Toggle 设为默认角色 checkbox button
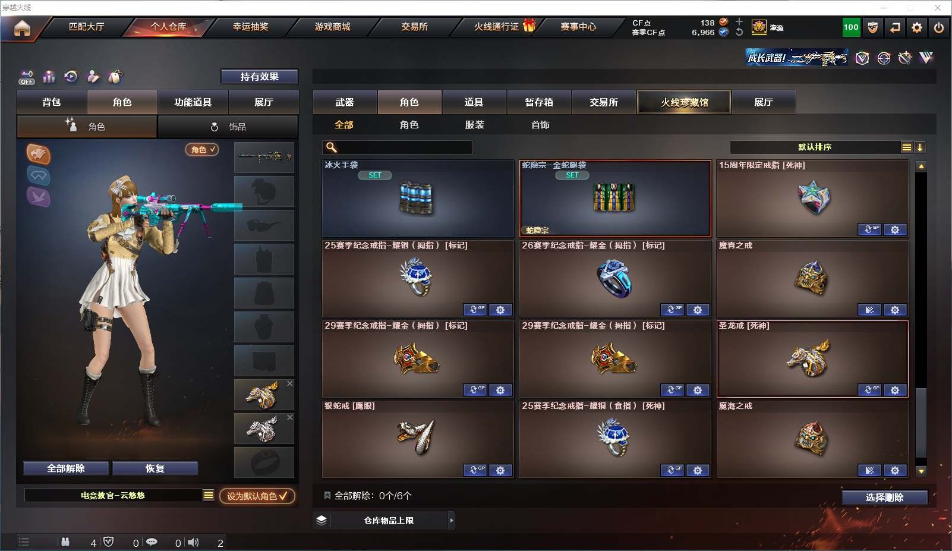The image size is (952, 551). click(257, 496)
